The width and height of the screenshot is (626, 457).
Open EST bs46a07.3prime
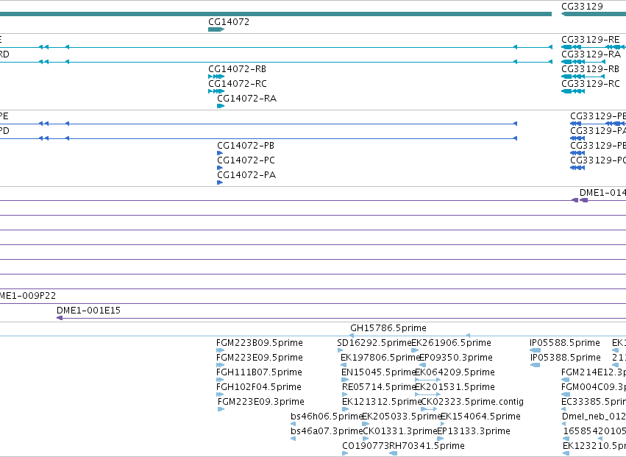(x=327, y=431)
